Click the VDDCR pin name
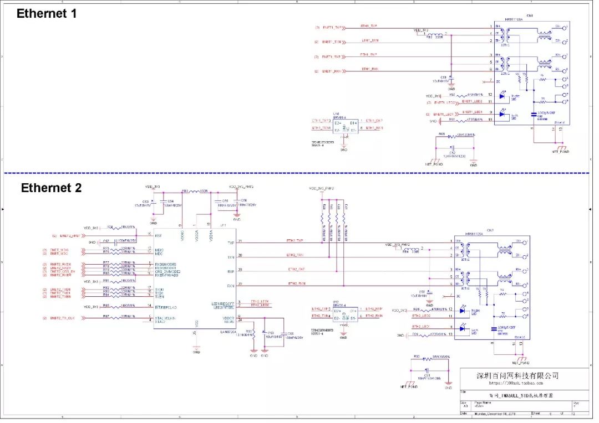The height and width of the screenshot is (423, 599). point(228,318)
